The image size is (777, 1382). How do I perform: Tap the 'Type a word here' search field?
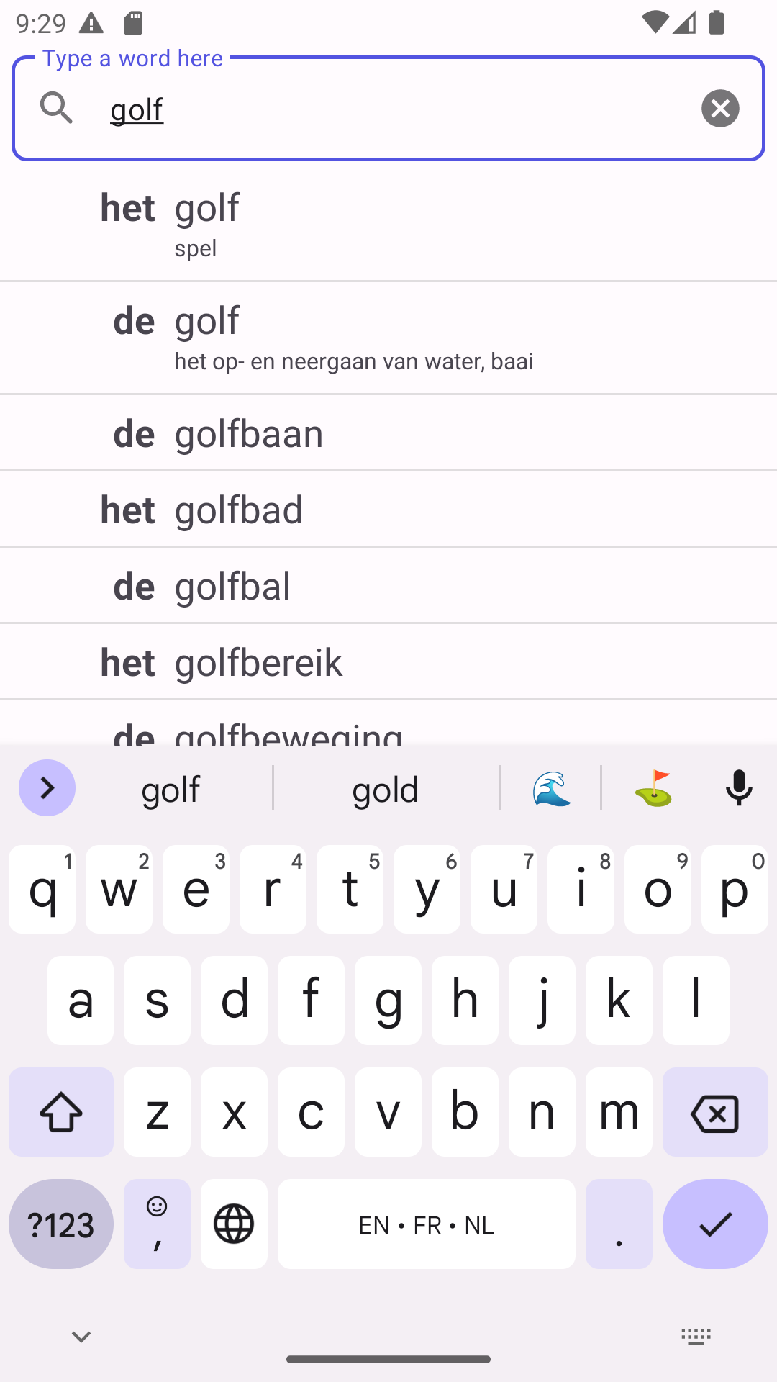coord(388,108)
